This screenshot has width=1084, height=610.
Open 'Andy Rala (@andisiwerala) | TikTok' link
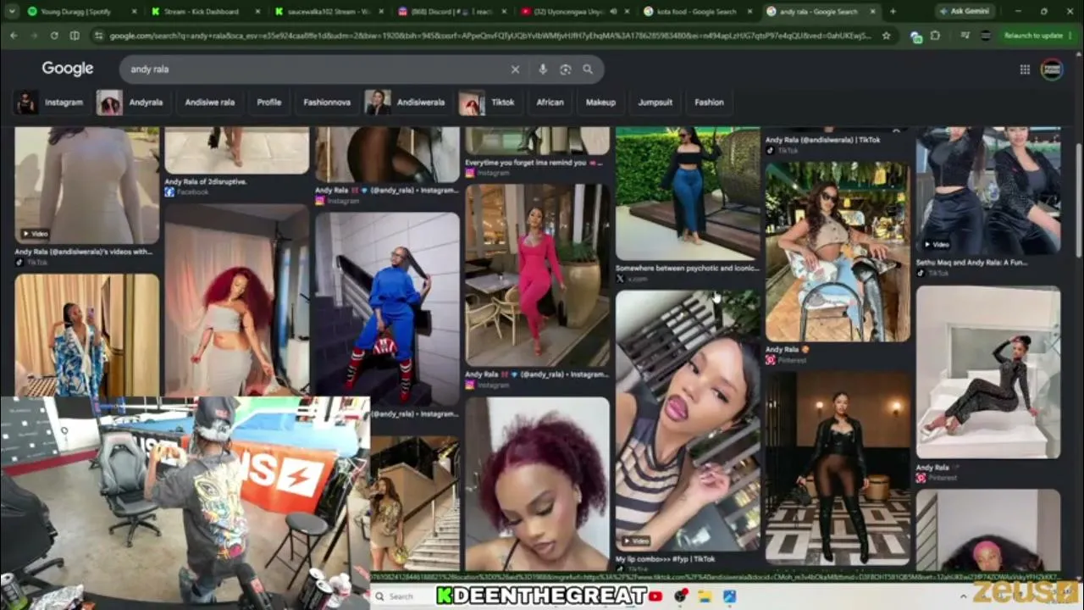823,140
